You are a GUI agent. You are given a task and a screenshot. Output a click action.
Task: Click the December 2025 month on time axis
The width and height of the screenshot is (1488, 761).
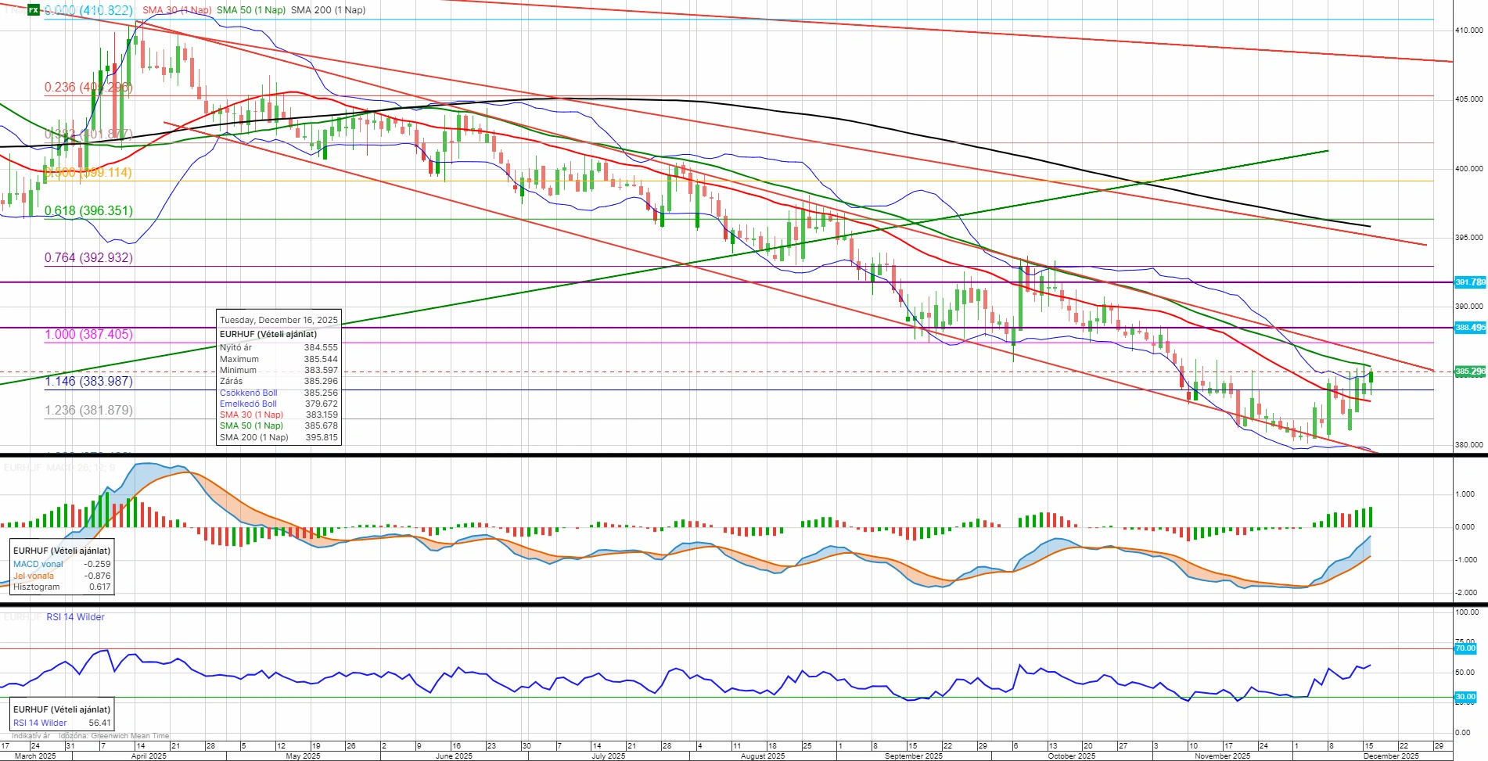point(1391,756)
